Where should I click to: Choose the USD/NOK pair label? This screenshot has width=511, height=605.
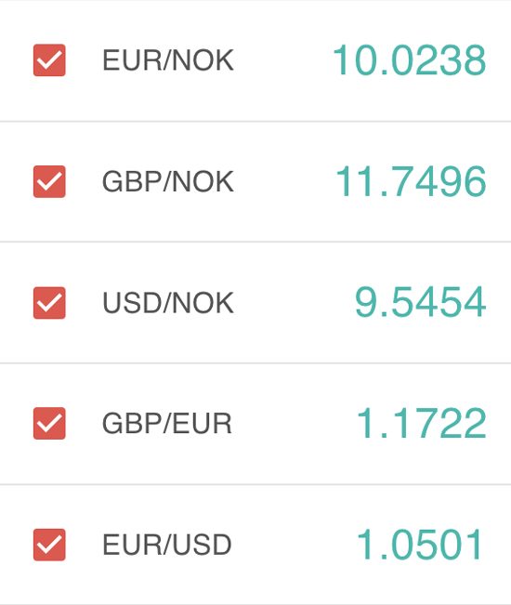(x=168, y=303)
